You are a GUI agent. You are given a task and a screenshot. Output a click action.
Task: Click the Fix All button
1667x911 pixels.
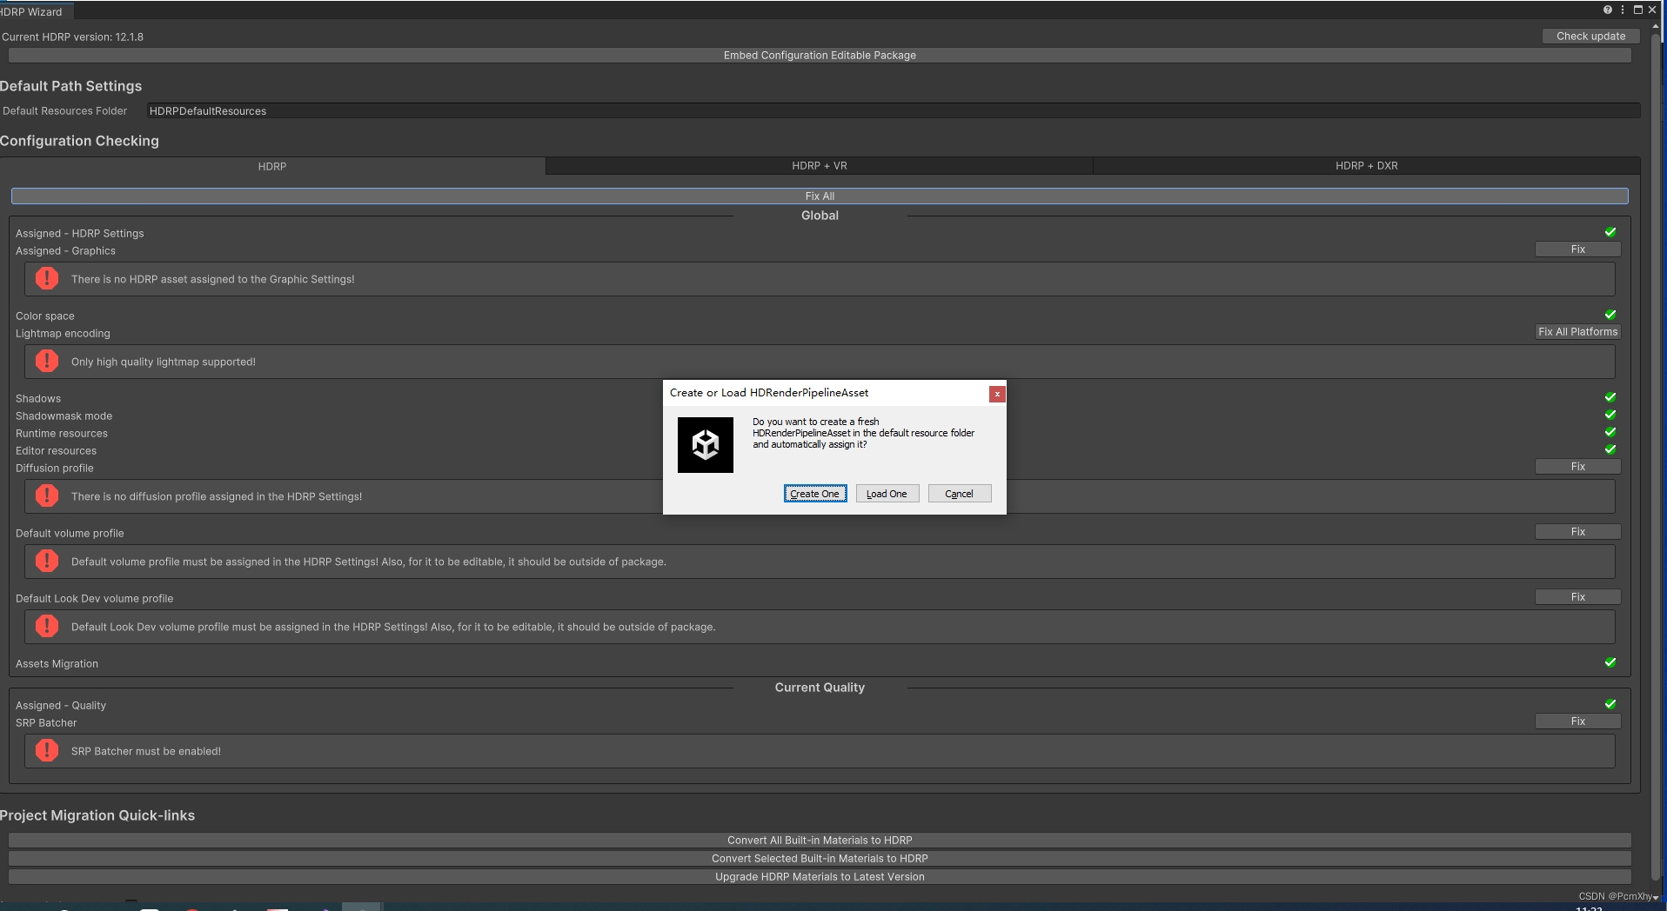pos(820,196)
